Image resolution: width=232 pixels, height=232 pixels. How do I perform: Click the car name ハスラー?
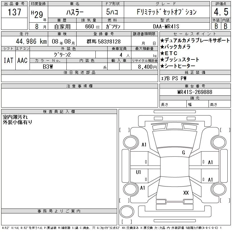[75, 12]
